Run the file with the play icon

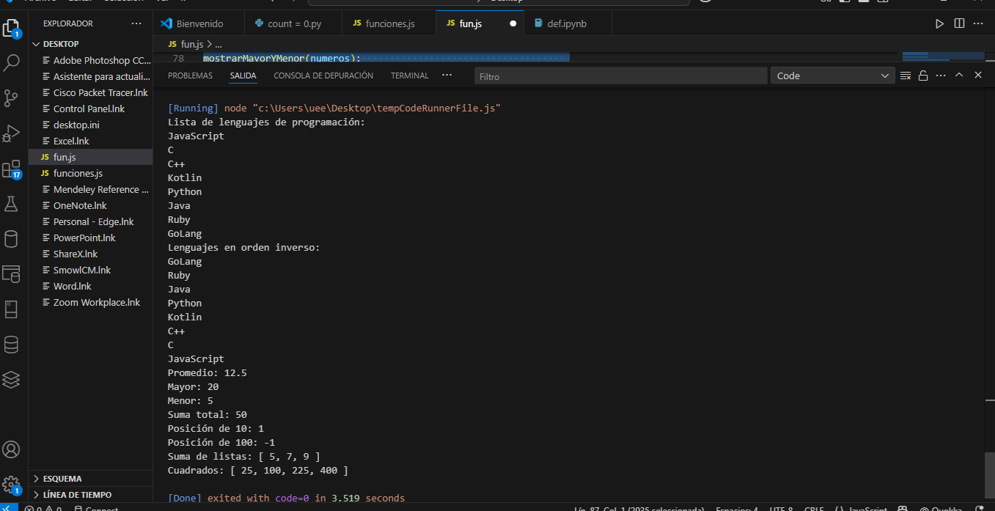click(939, 23)
